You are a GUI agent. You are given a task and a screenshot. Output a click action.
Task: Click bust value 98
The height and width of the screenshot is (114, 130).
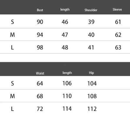coord(40,47)
